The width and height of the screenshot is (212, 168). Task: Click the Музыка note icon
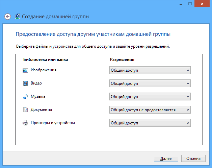click(25, 96)
